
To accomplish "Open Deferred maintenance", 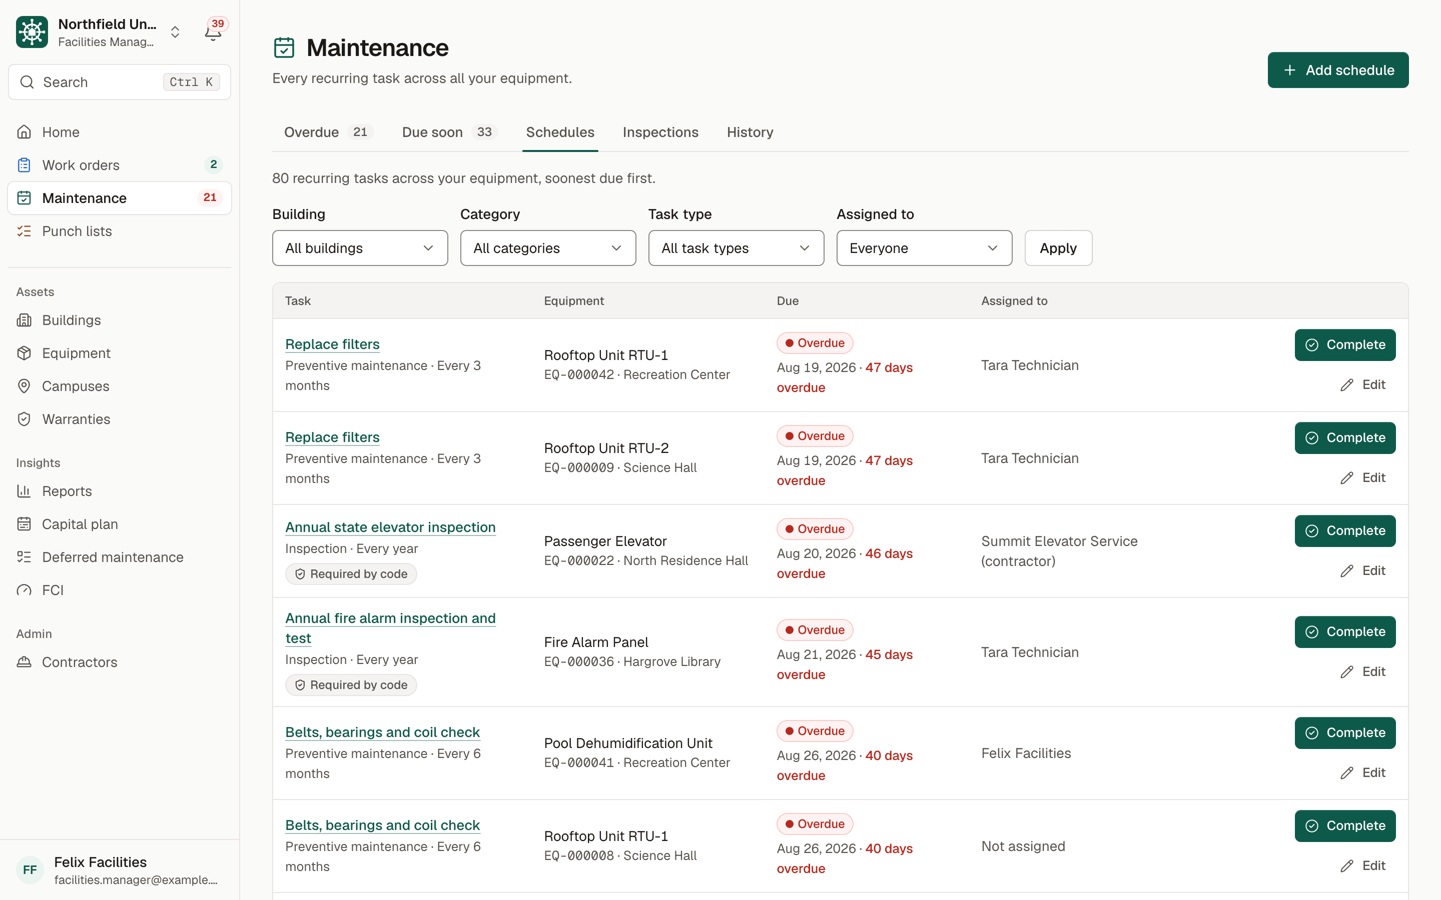I will click(x=119, y=557).
